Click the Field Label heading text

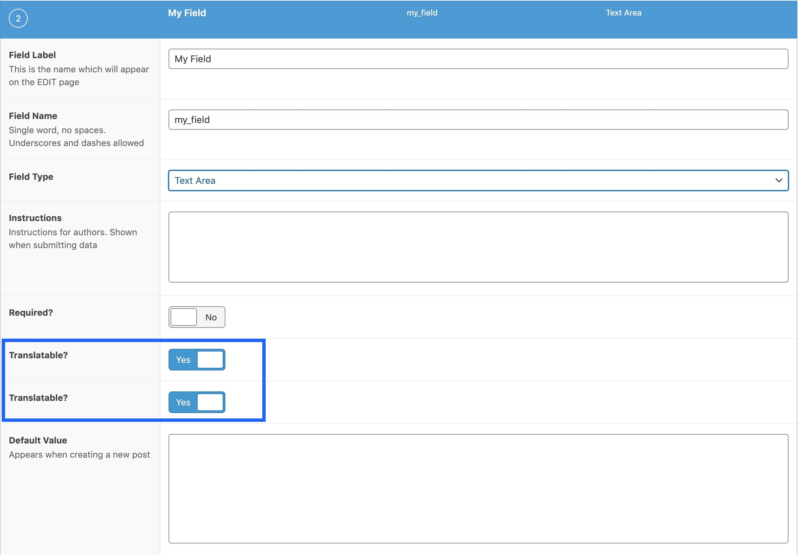point(32,54)
